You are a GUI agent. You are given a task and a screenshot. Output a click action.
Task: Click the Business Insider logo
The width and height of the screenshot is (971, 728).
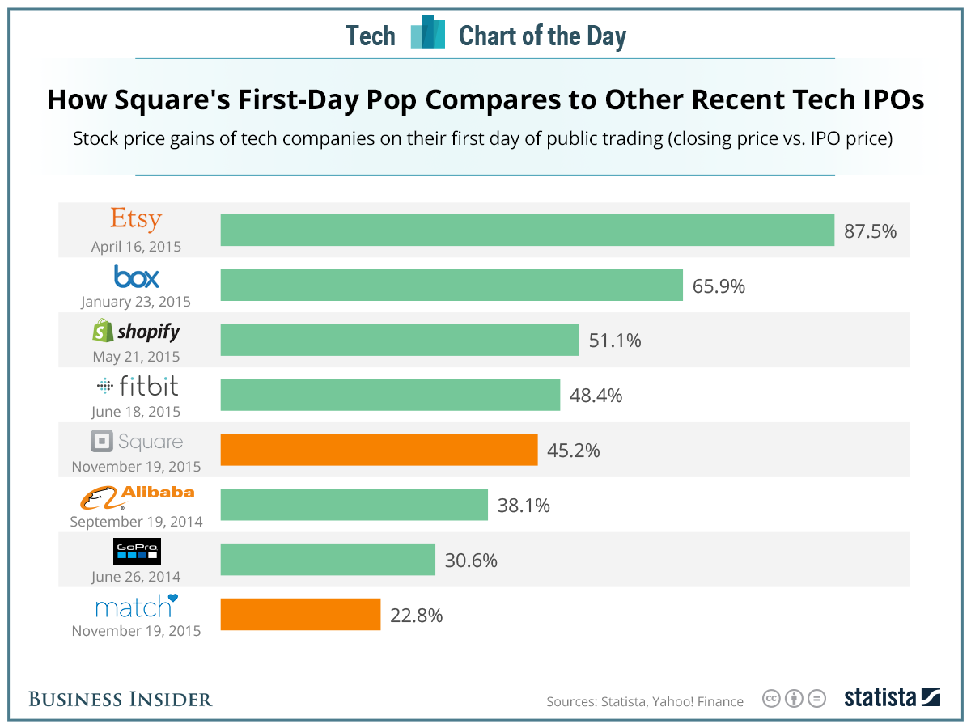click(121, 700)
